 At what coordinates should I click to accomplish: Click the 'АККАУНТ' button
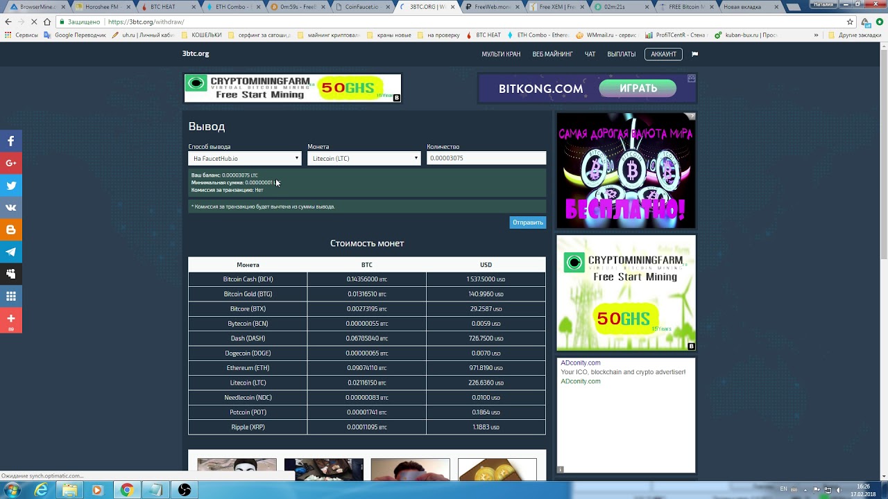(663, 54)
